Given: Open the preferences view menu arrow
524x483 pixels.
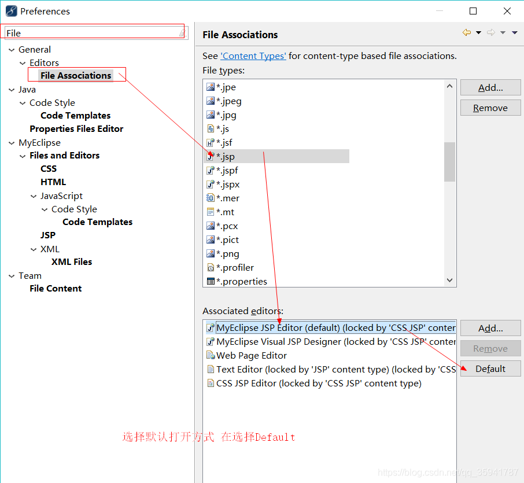Looking at the screenshot, I should tap(514, 32).
